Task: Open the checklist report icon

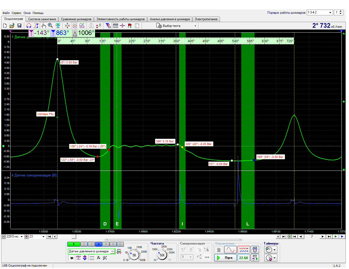Action: click(x=137, y=26)
